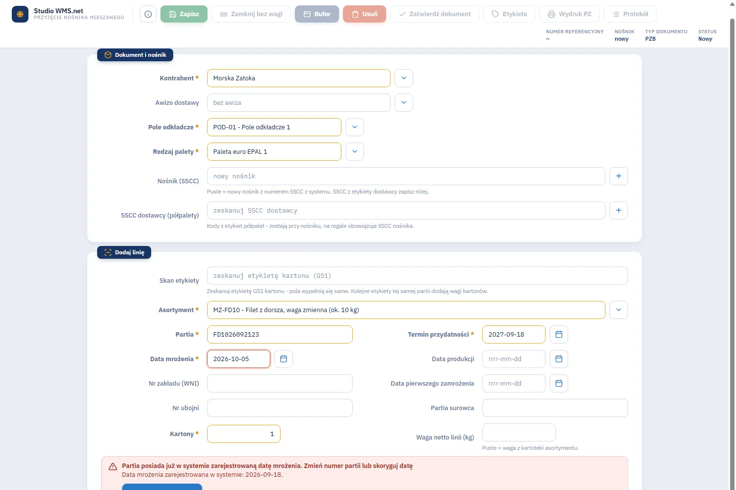
Task: Click the Rodzaj palety field
Action: (274, 151)
